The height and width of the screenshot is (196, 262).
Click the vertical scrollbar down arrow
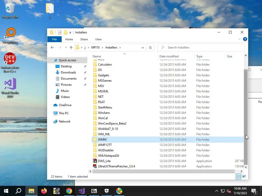246,167
